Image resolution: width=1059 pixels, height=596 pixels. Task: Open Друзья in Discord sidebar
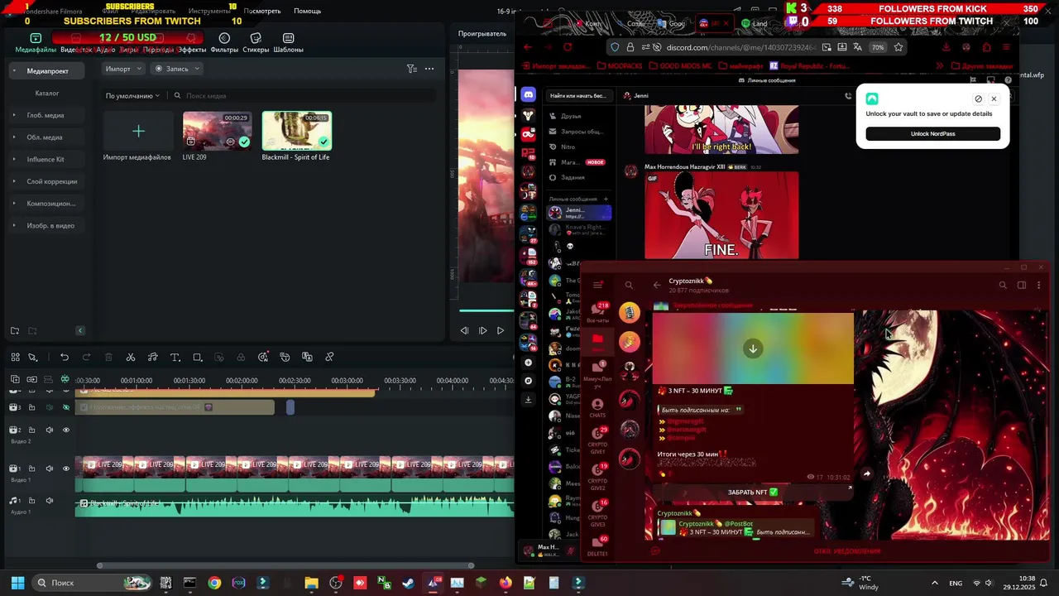click(x=571, y=117)
